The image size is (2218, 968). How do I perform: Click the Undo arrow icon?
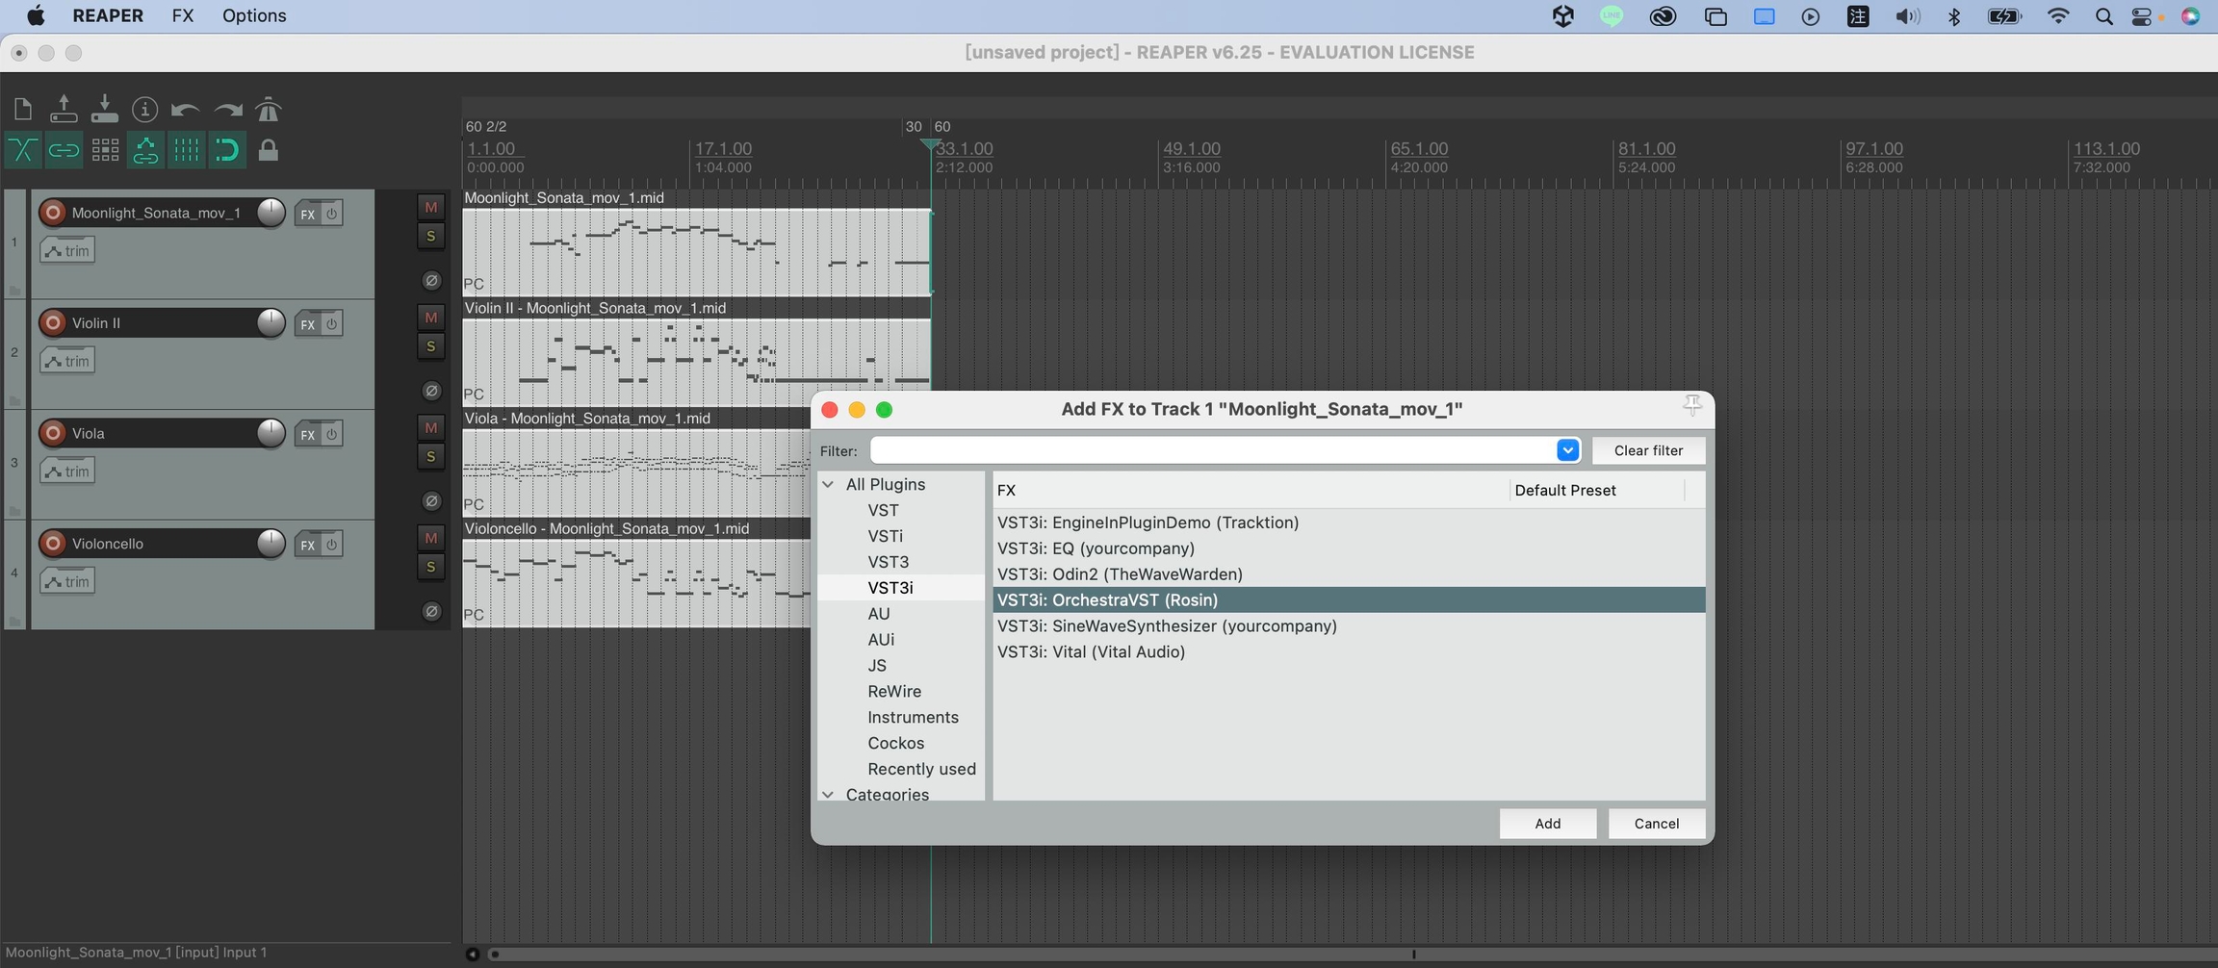click(185, 110)
